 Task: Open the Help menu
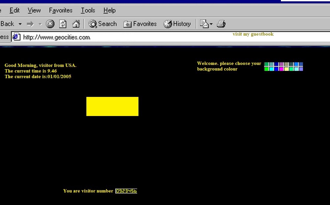click(x=109, y=10)
